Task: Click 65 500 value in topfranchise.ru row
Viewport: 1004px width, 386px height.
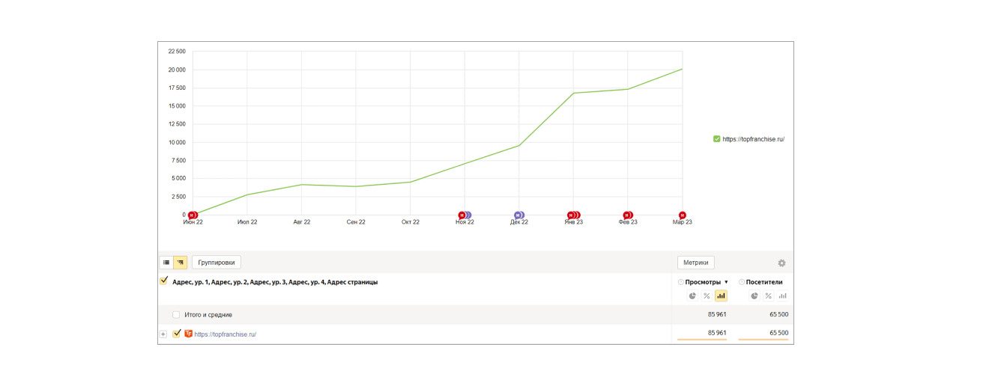Action: pos(778,333)
